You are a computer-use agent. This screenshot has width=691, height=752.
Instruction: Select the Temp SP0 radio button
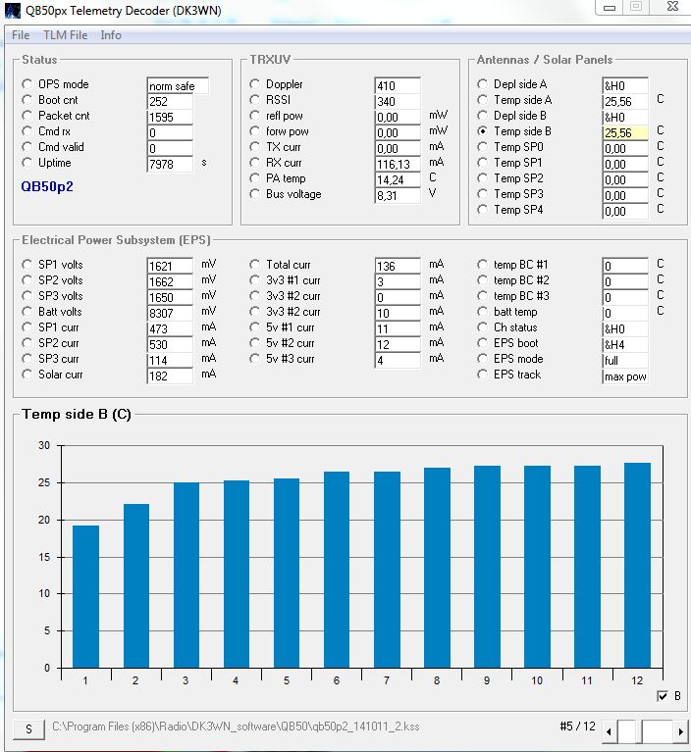pyautogui.click(x=482, y=147)
